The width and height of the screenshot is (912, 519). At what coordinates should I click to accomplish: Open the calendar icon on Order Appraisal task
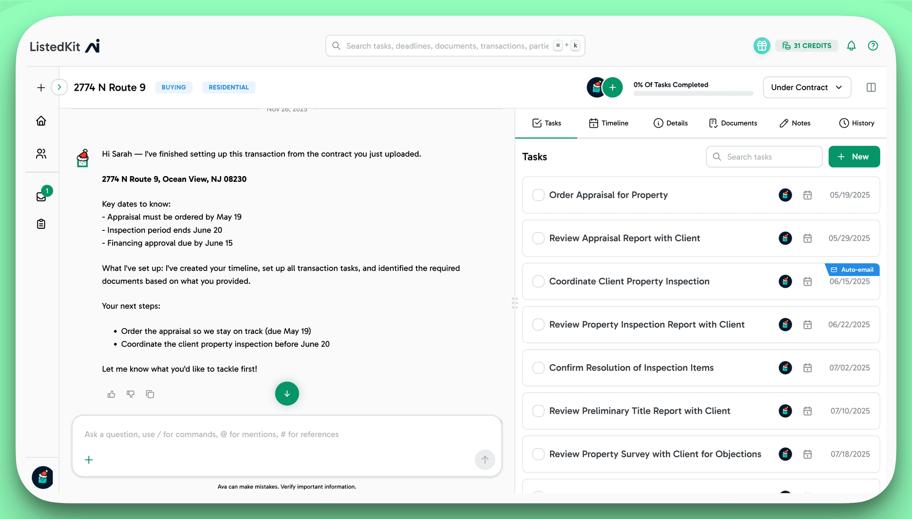click(808, 195)
